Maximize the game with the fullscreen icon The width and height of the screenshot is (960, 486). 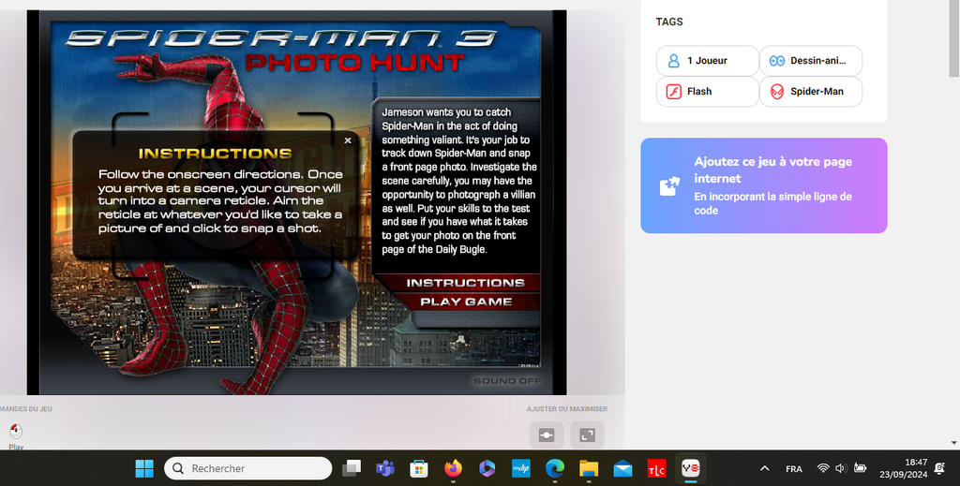(x=588, y=434)
